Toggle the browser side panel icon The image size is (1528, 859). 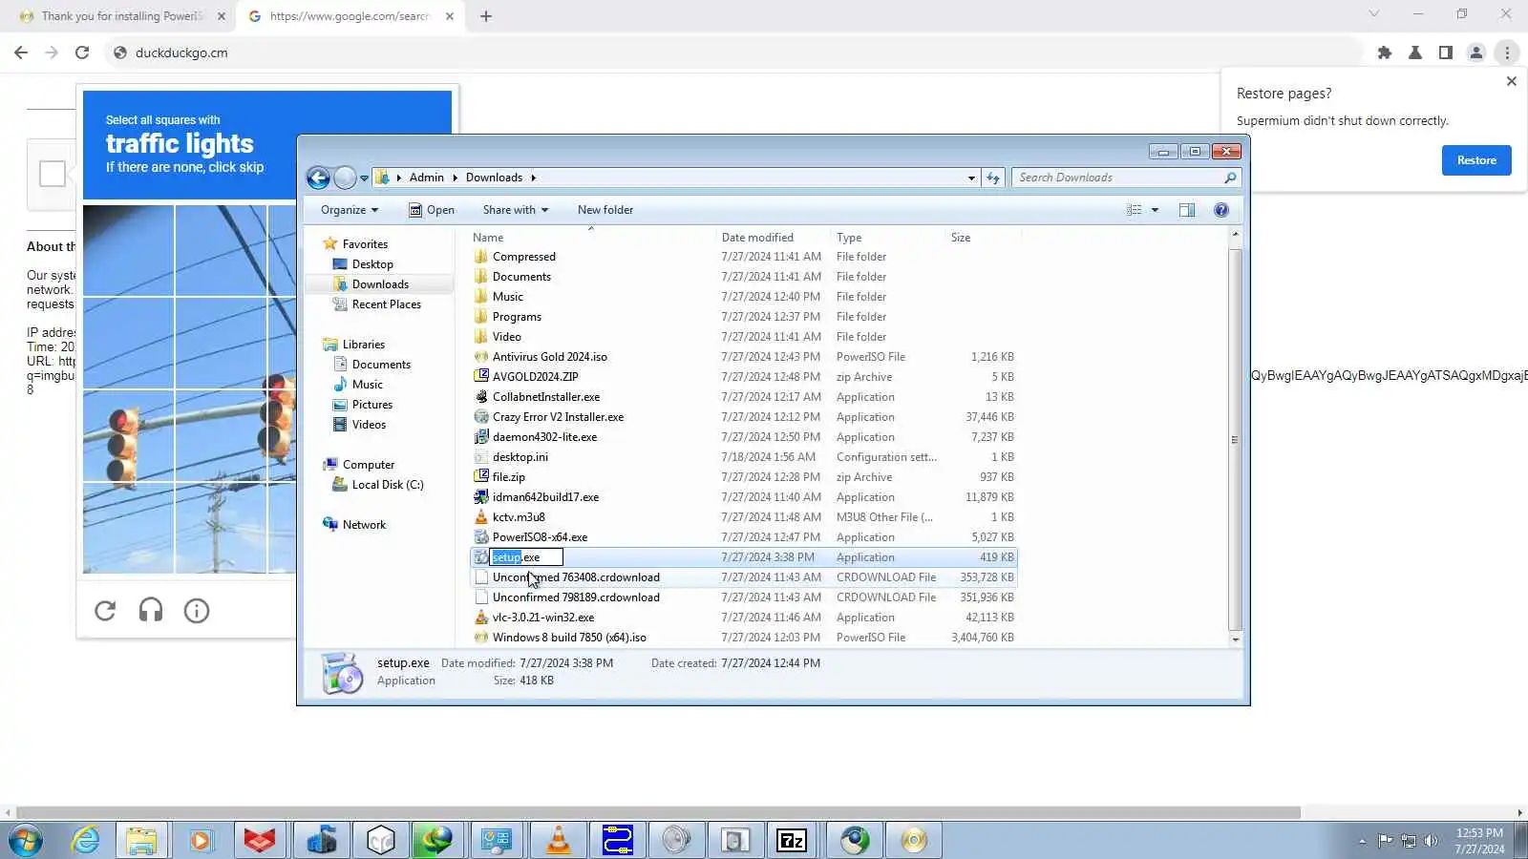pyautogui.click(x=1446, y=52)
